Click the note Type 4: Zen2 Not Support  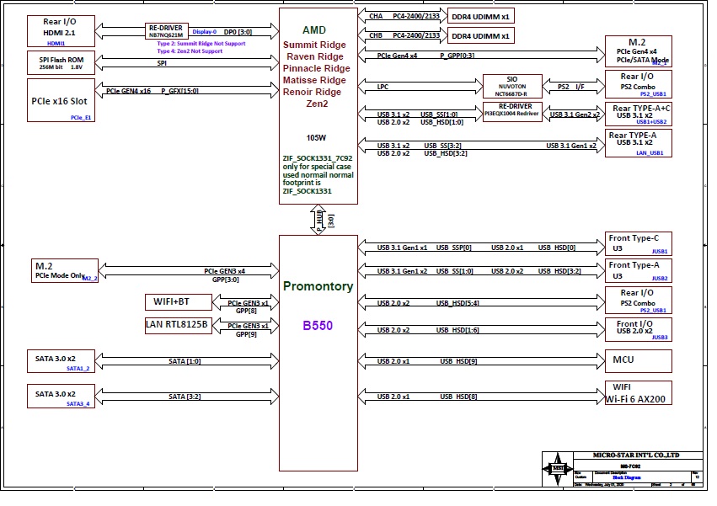pos(190,51)
